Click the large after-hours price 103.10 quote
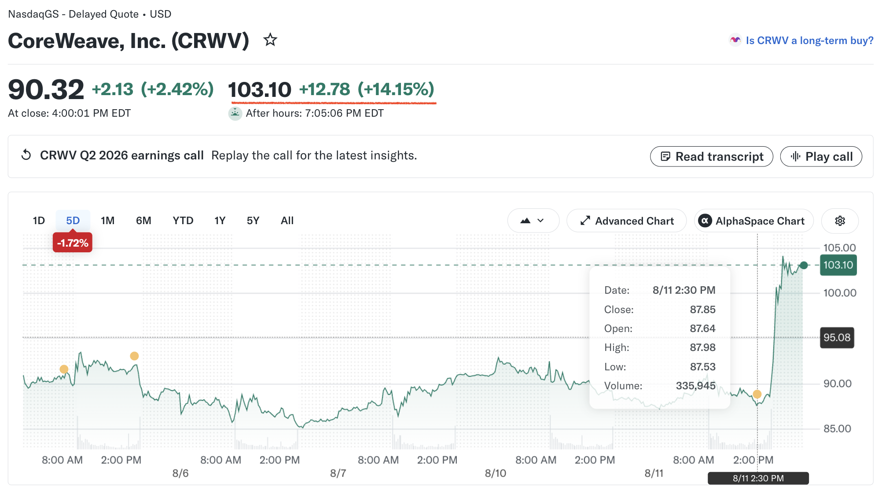The image size is (882, 491). [x=260, y=90]
